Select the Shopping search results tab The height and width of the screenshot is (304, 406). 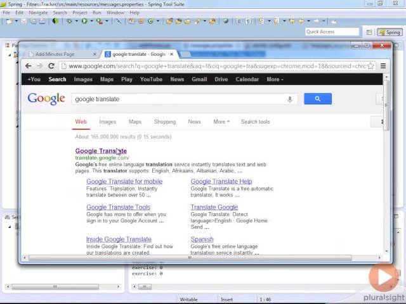pyautogui.click(x=165, y=122)
